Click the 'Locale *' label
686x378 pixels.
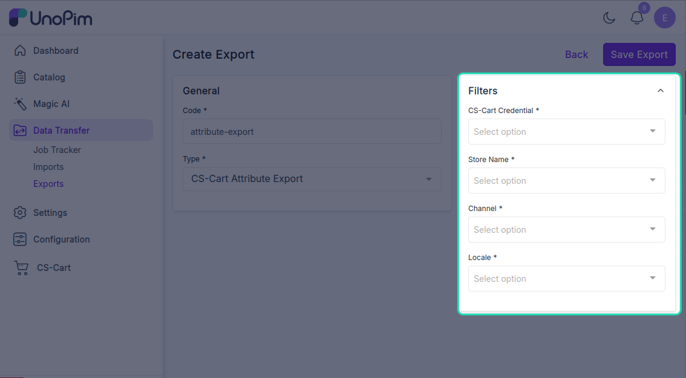pos(483,258)
